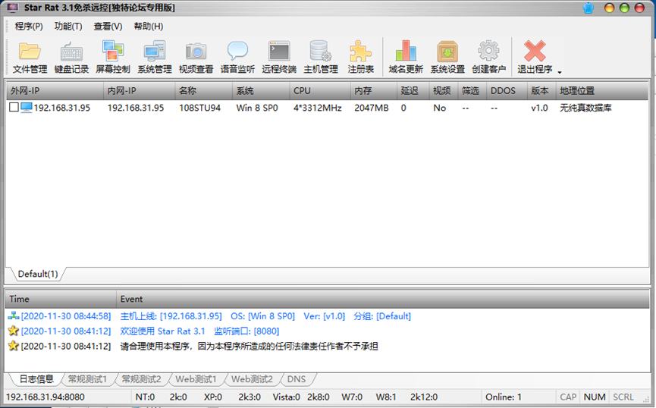Open 视频查看 webcam viewer
656x408 pixels.
coord(196,57)
